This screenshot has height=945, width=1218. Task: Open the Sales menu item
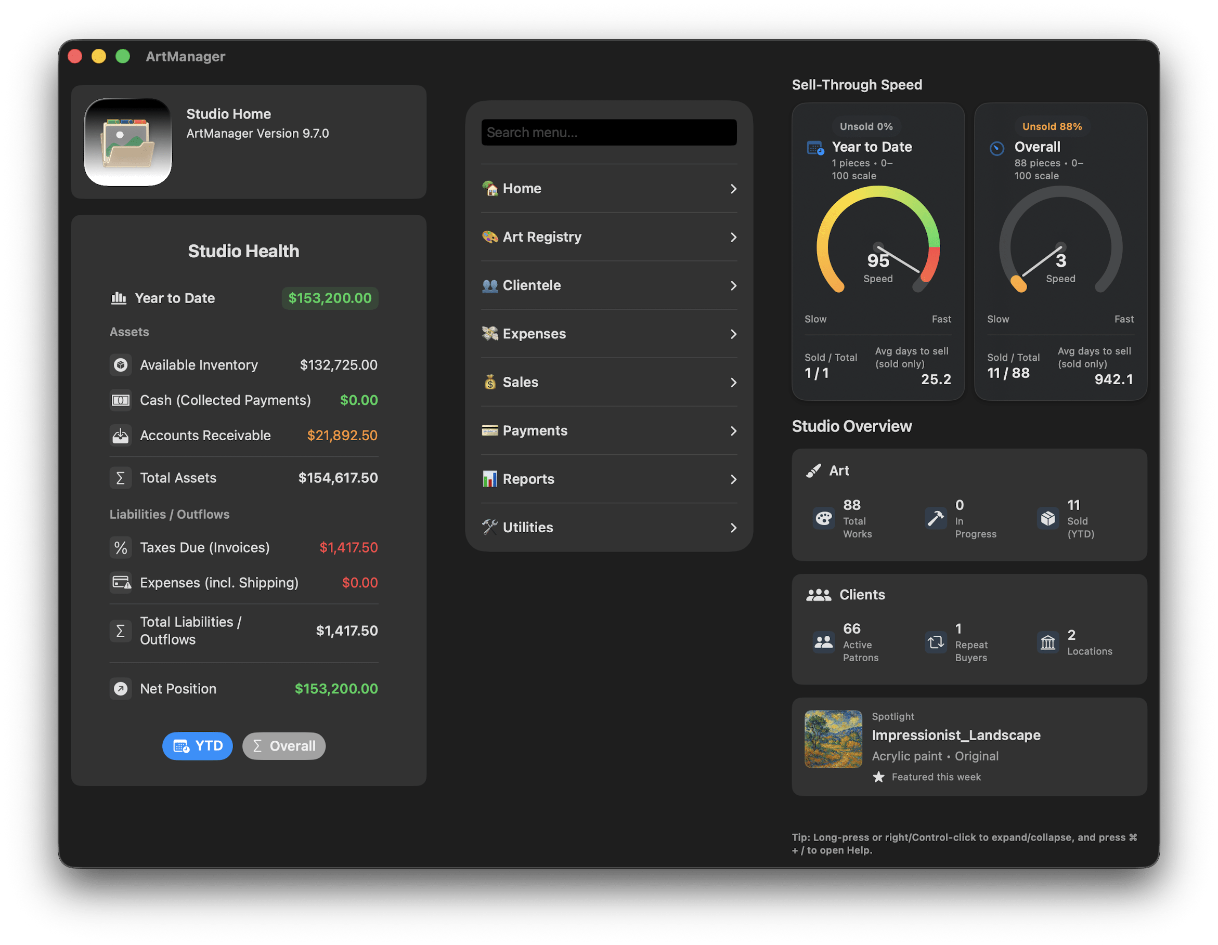[x=520, y=383]
